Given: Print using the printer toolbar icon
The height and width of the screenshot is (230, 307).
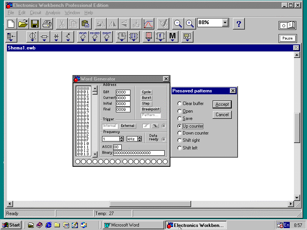Looking at the screenshot, I should 47,24.
